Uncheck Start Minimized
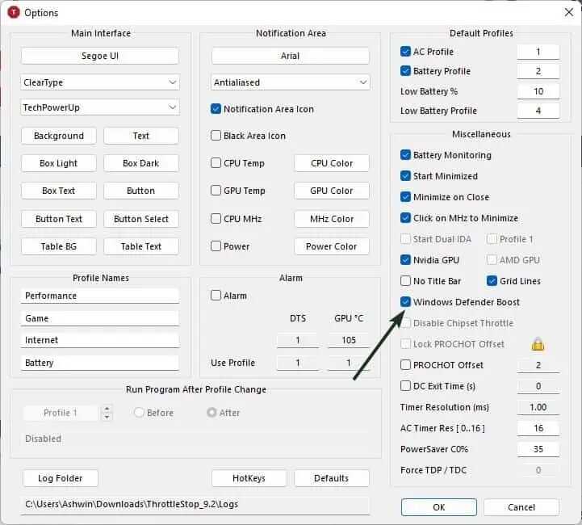This screenshot has height=525, width=582. click(405, 176)
